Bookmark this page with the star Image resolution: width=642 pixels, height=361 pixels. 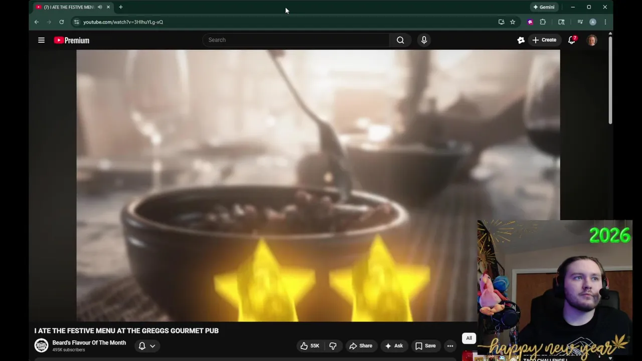513,22
